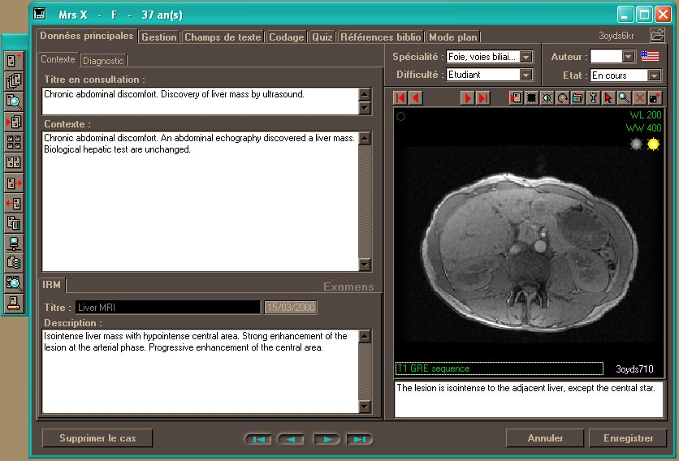Go to first case with bottom navigation

click(x=258, y=439)
